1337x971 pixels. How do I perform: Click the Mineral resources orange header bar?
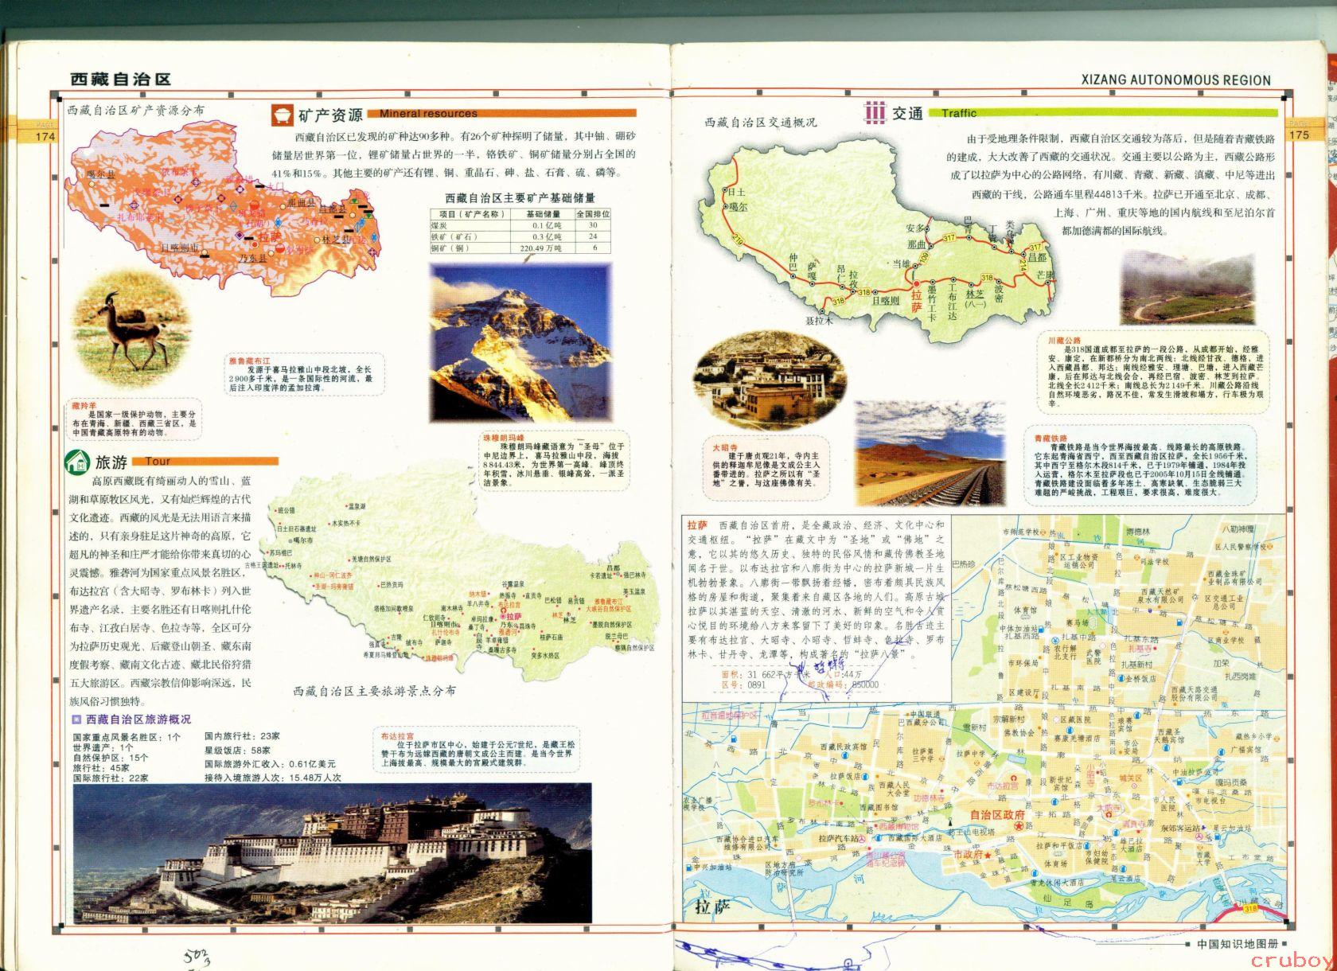click(502, 113)
